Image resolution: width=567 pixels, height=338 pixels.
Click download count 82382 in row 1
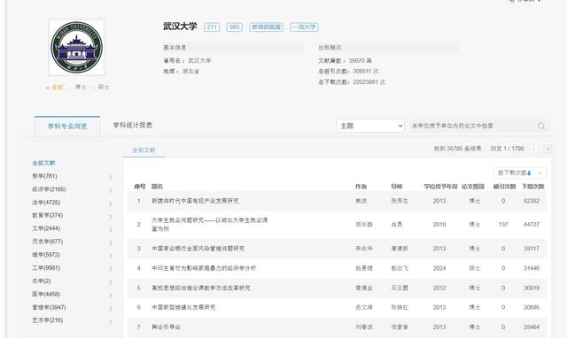[532, 201]
